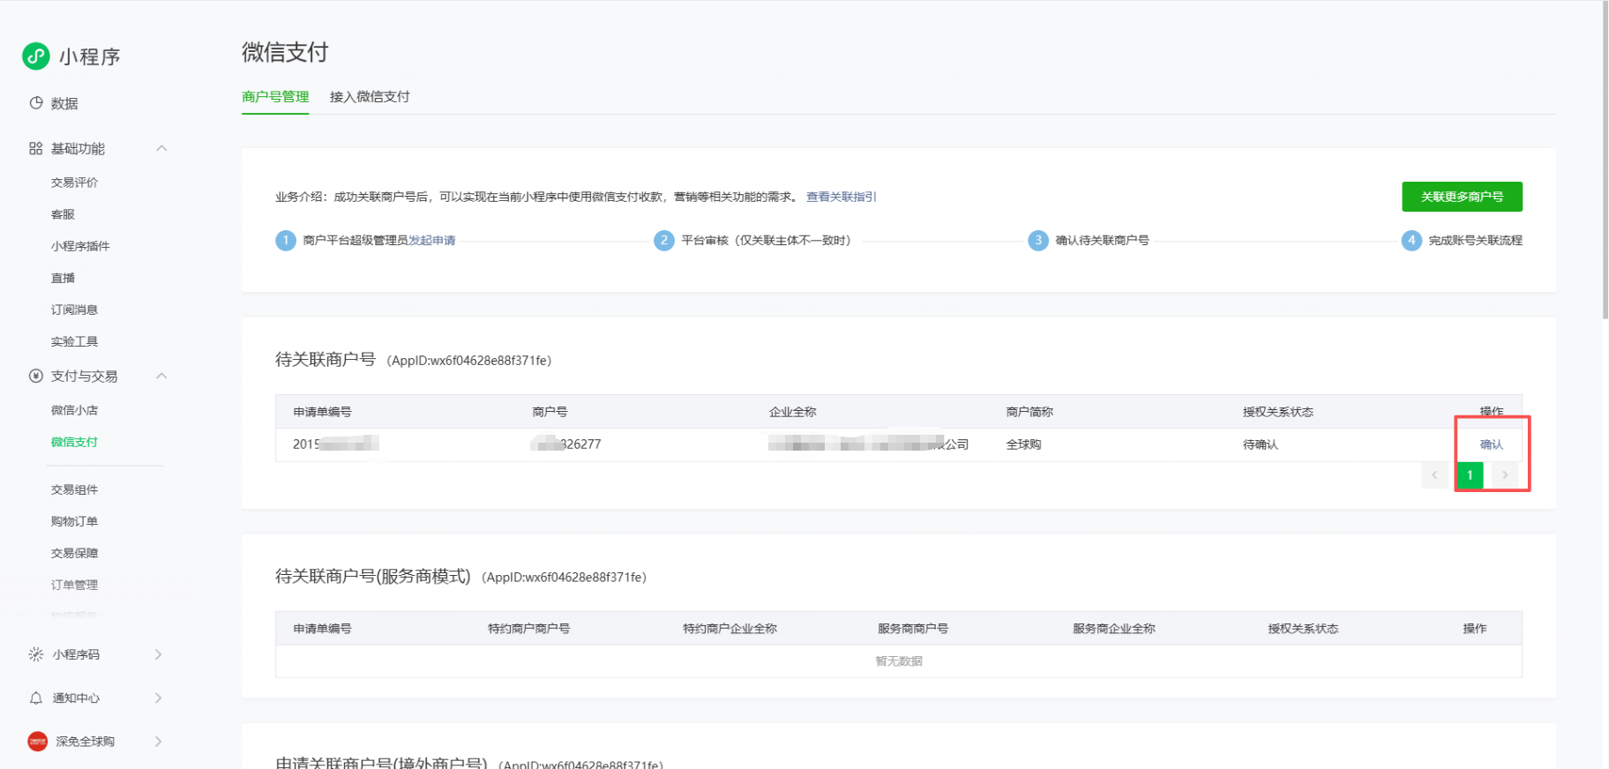Open 实验工具 in the sidebar
The width and height of the screenshot is (1609, 769).
(75, 341)
